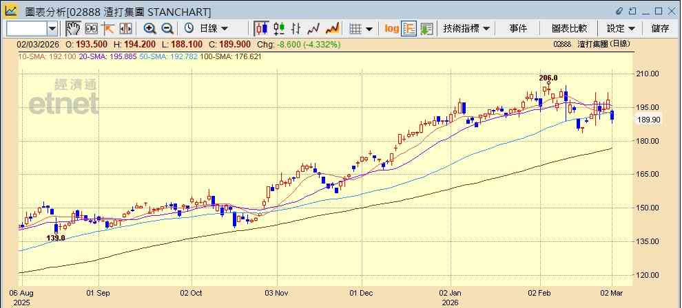Image resolution: width=682 pixels, height=308 pixels.
Task: Click the 01 Dec date axis label
Action: (x=362, y=293)
